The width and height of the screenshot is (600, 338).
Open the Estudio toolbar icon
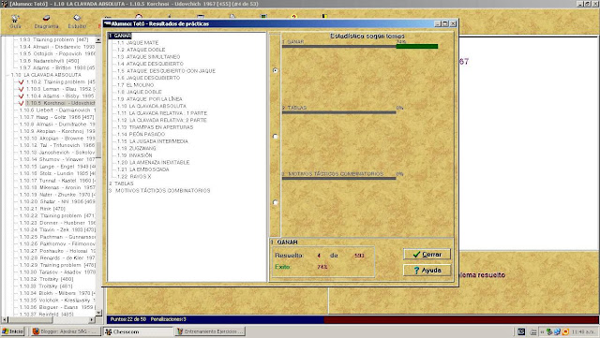[77, 22]
